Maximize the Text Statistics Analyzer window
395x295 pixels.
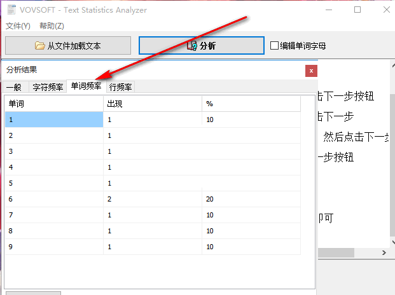(357, 10)
